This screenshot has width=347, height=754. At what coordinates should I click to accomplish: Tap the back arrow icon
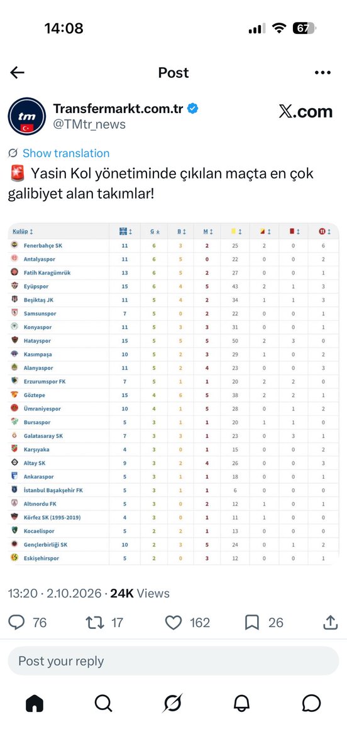[x=18, y=73]
